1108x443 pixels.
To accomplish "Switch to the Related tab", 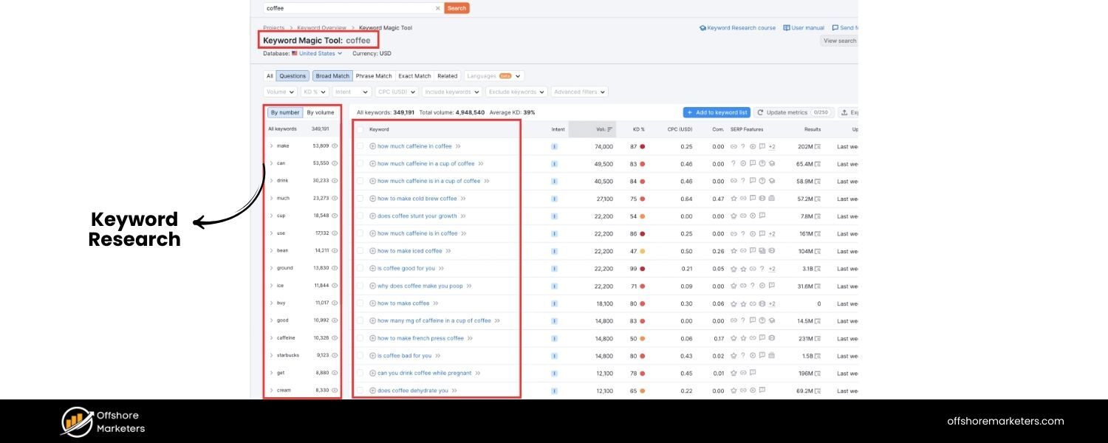I will (x=447, y=75).
